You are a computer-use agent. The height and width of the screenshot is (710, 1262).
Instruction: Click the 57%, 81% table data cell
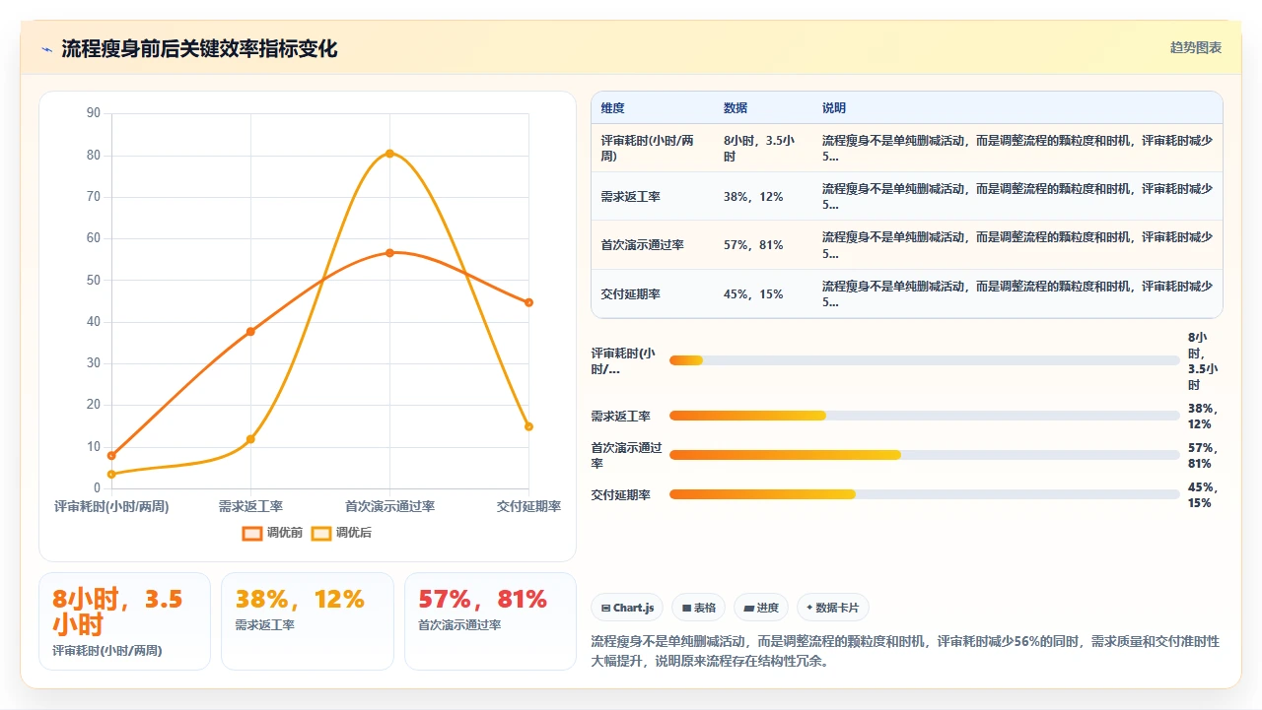coord(762,245)
